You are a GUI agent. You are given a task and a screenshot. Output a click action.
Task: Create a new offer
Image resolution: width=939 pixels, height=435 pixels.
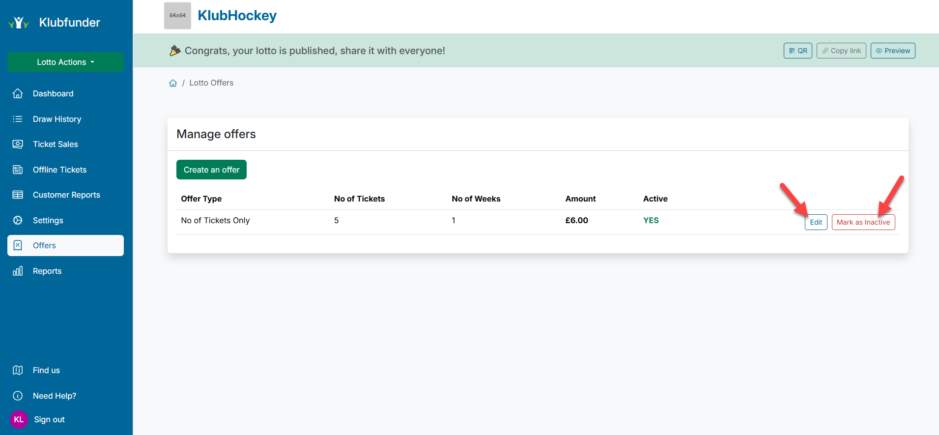[x=211, y=170]
